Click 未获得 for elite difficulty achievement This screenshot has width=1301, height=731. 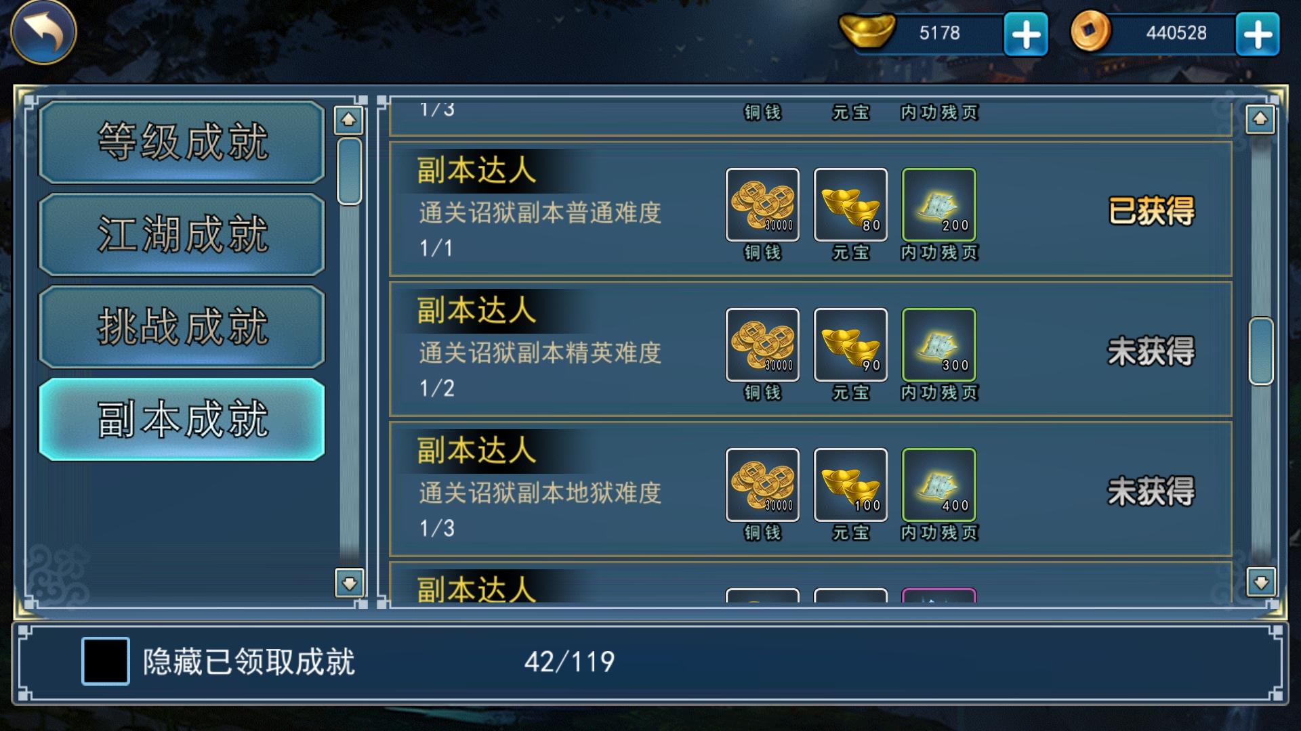1151,351
